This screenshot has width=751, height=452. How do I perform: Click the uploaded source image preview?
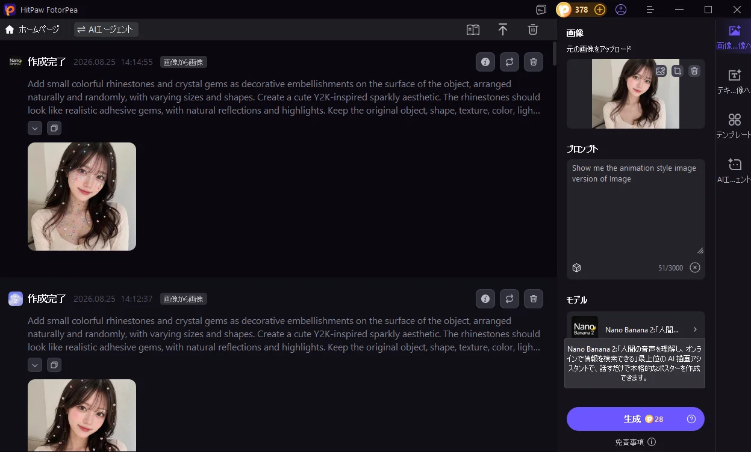pyautogui.click(x=635, y=94)
